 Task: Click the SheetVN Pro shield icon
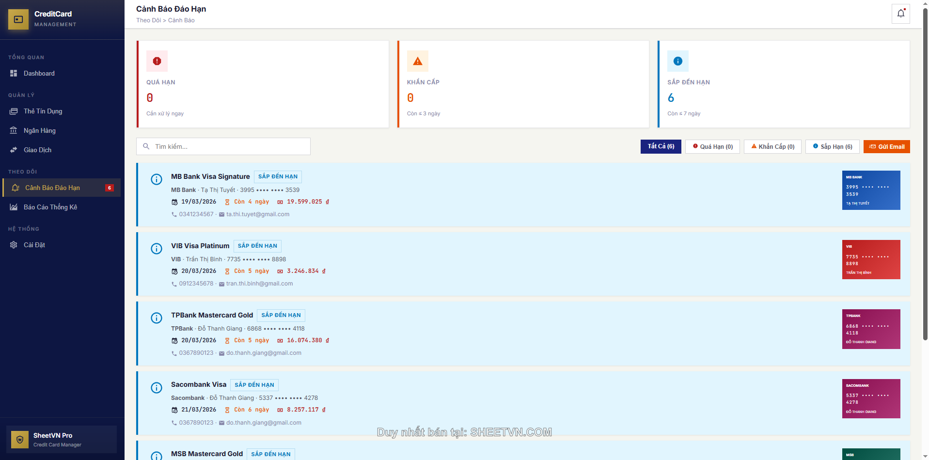(20, 440)
